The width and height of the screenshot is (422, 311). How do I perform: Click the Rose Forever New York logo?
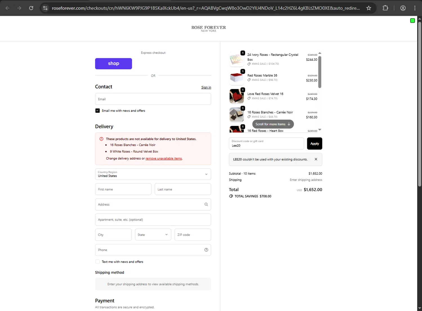pyautogui.click(x=208, y=29)
